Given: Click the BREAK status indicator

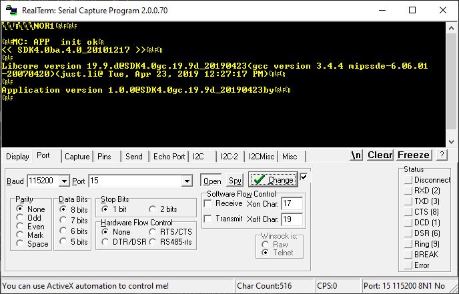Looking at the screenshot, I should click(x=408, y=255).
